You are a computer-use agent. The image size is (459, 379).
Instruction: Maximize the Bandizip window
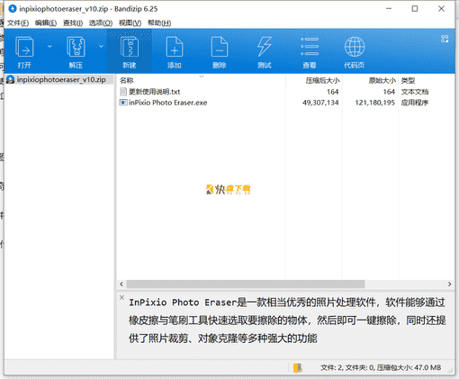[x=415, y=9]
